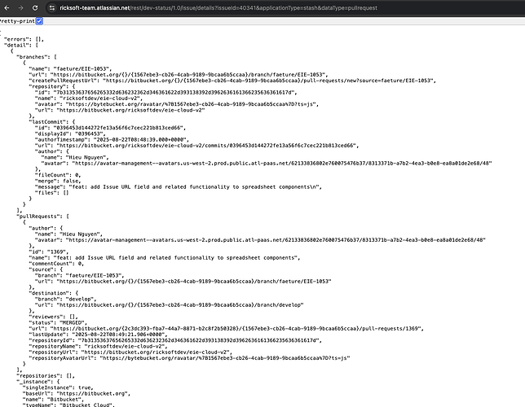Viewport: 525px width, 407px height.
Task: Click the "singleInstance": true line
Action: coord(58,387)
